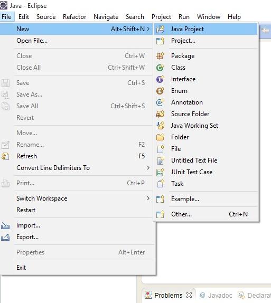Image resolution: width=271 pixels, height=303 pixels.
Task: Choose JUnit Test Case entry
Action: point(206,172)
